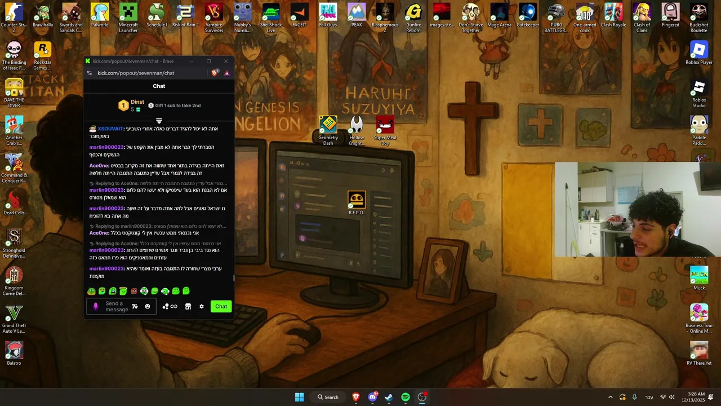The height and width of the screenshot is (406, 721).
Task: Open DAVE THE DIVER desktop icon
Action: coord(14,93)
